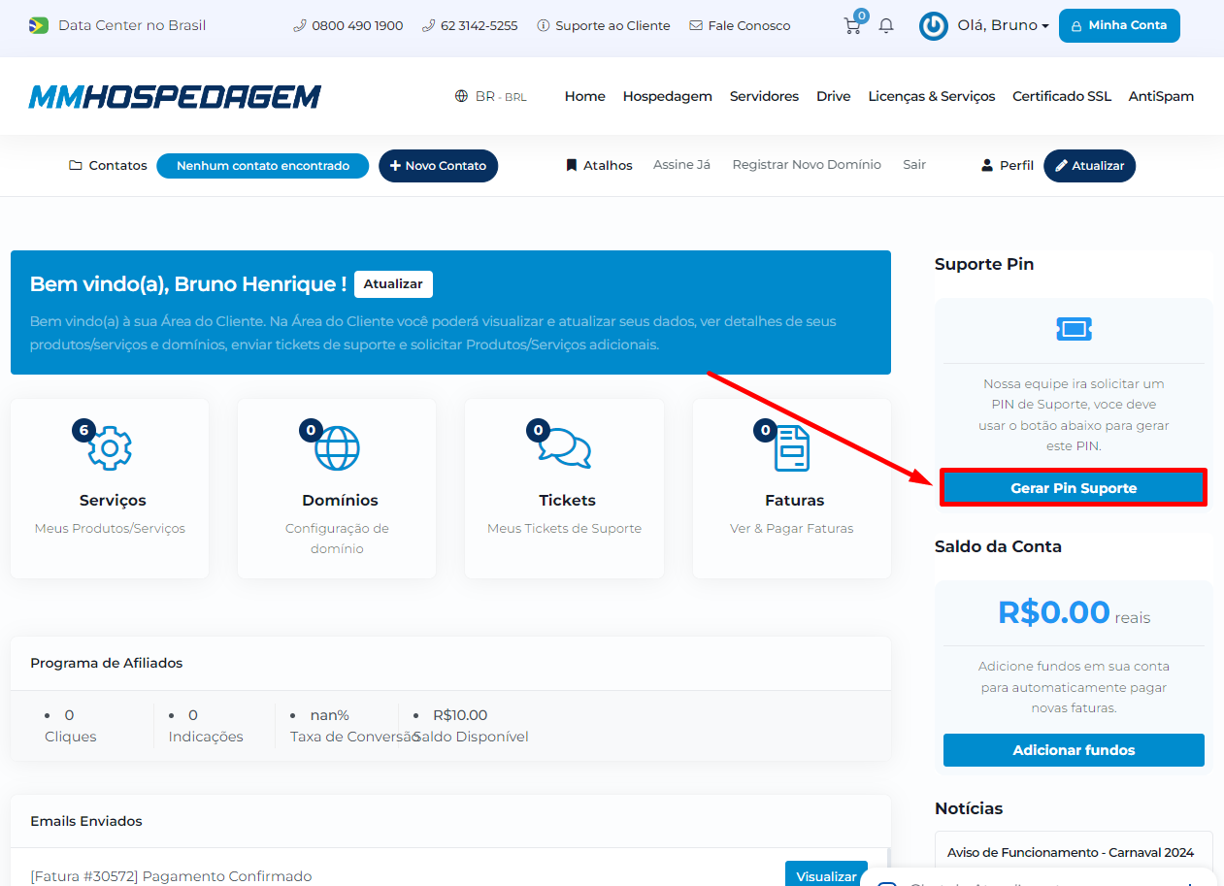
Task: Click the Sair logout link
Action: pos(914,165)
